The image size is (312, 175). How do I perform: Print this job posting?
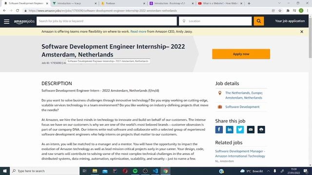[x=261, y=130]
